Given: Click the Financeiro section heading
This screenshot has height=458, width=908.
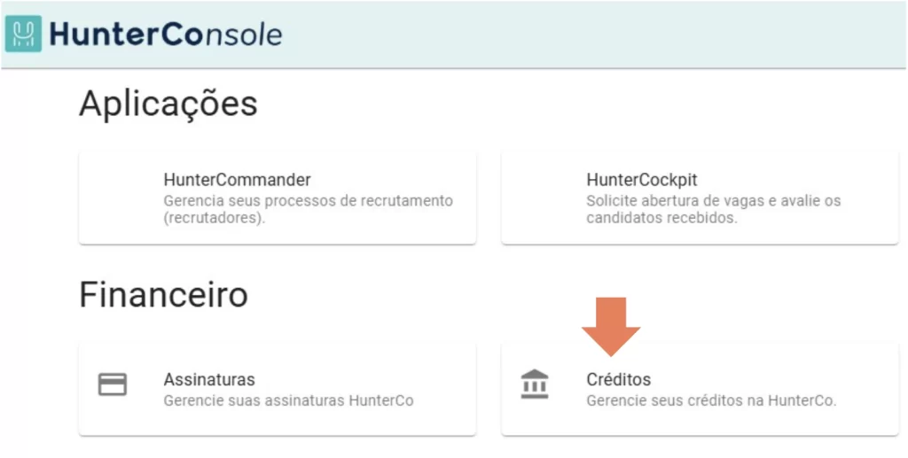Looking at the screenshot, I should (163, 294).
